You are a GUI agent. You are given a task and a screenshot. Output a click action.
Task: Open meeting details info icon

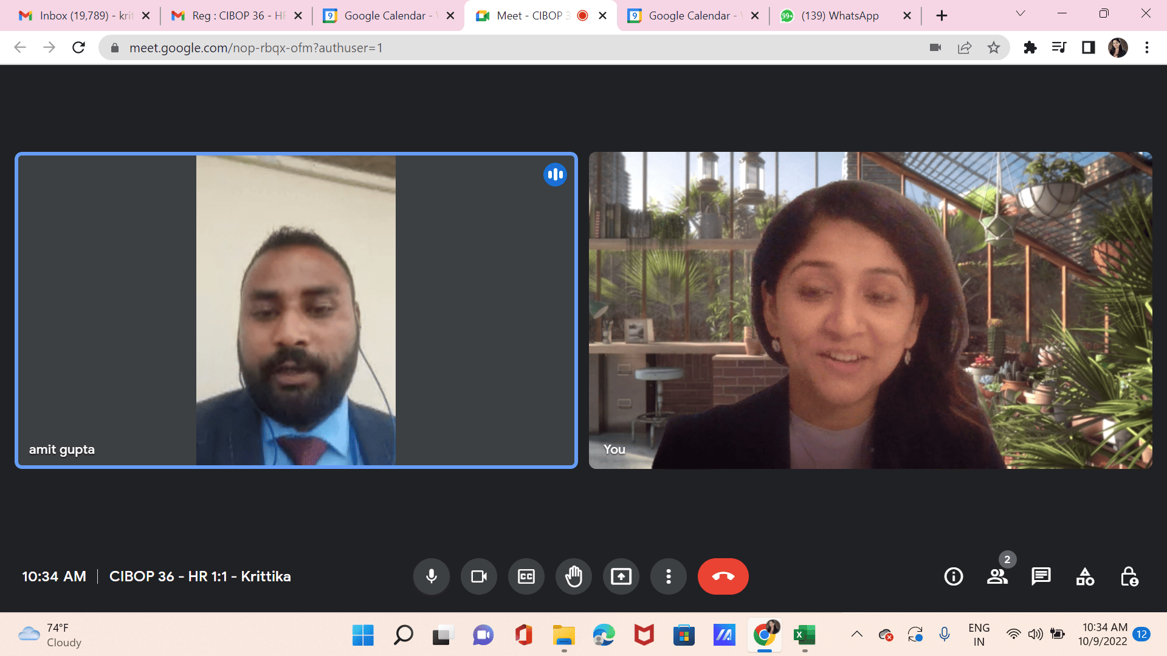pos(954,576)
